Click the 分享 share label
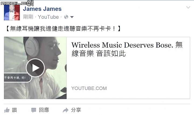The width and height of the screenshot is (194, 115). [76, 110]
